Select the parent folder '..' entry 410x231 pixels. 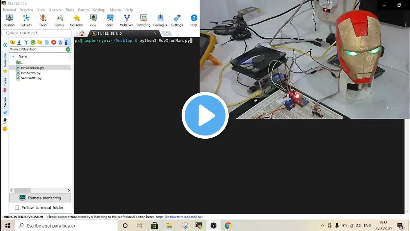click(x=20, y=63)
